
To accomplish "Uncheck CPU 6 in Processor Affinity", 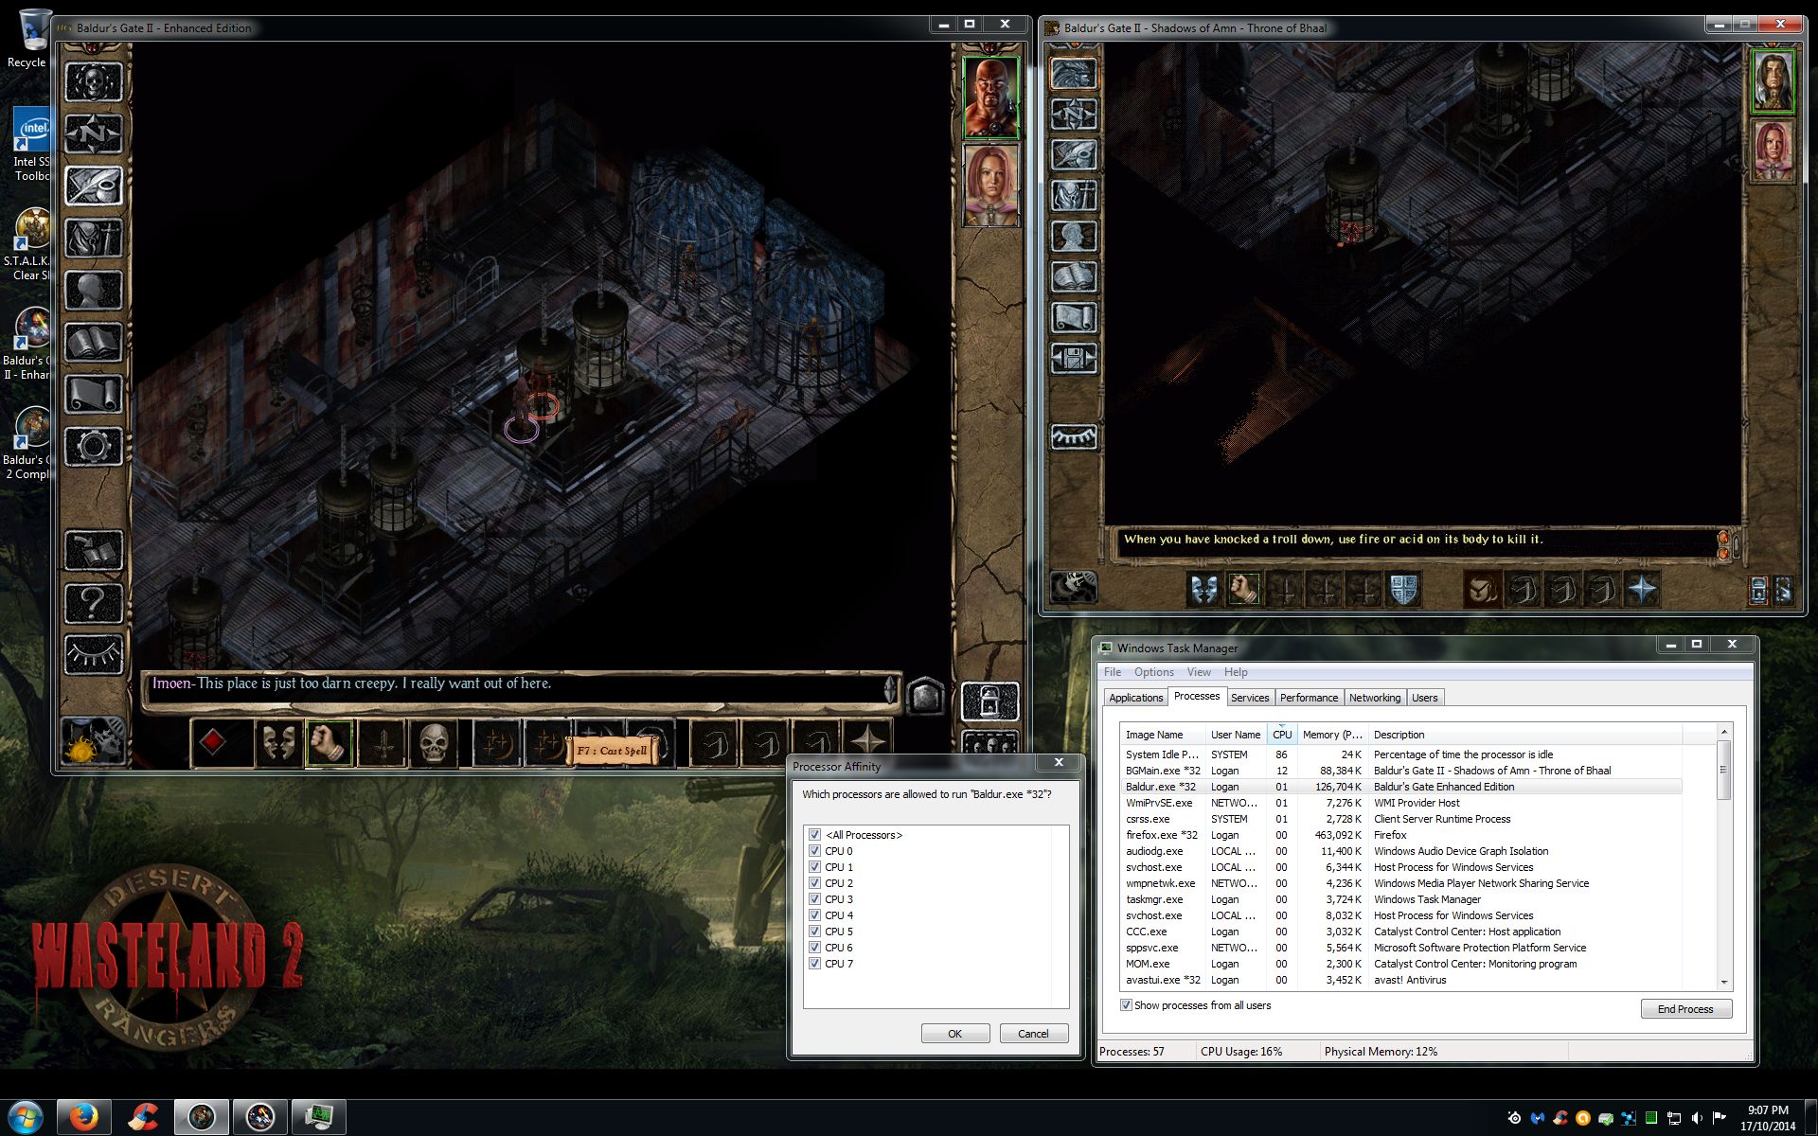I will pyautogui.click(x=814, y=948).
